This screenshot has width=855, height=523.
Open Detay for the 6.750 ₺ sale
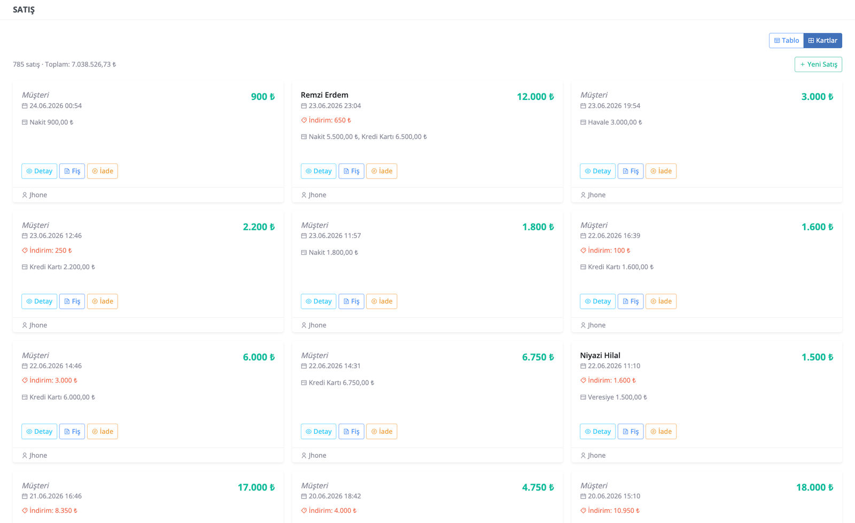tap(318, 432)
